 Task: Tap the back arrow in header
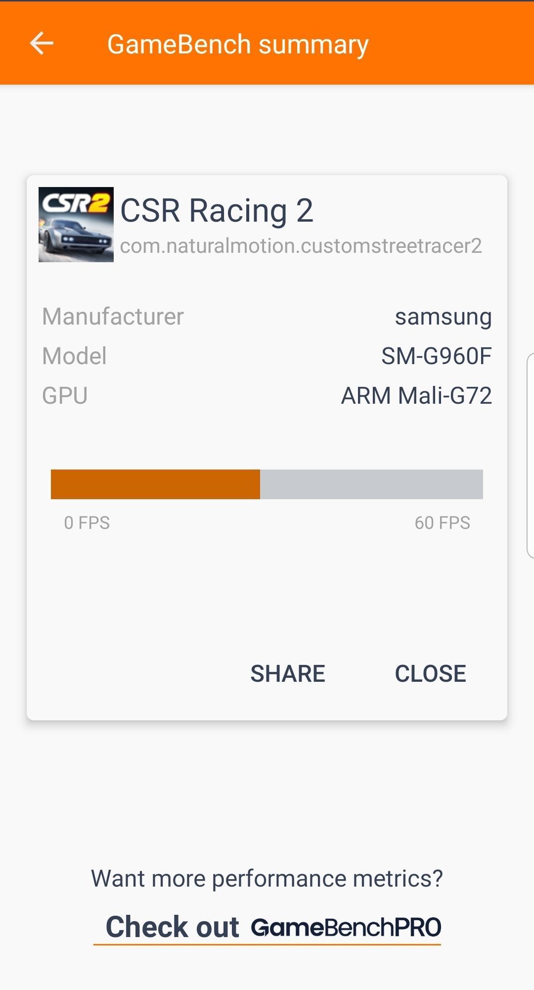(42, 44)
